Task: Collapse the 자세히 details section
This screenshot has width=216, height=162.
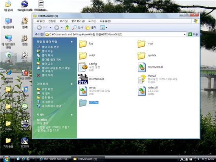Action: (71, 115)
